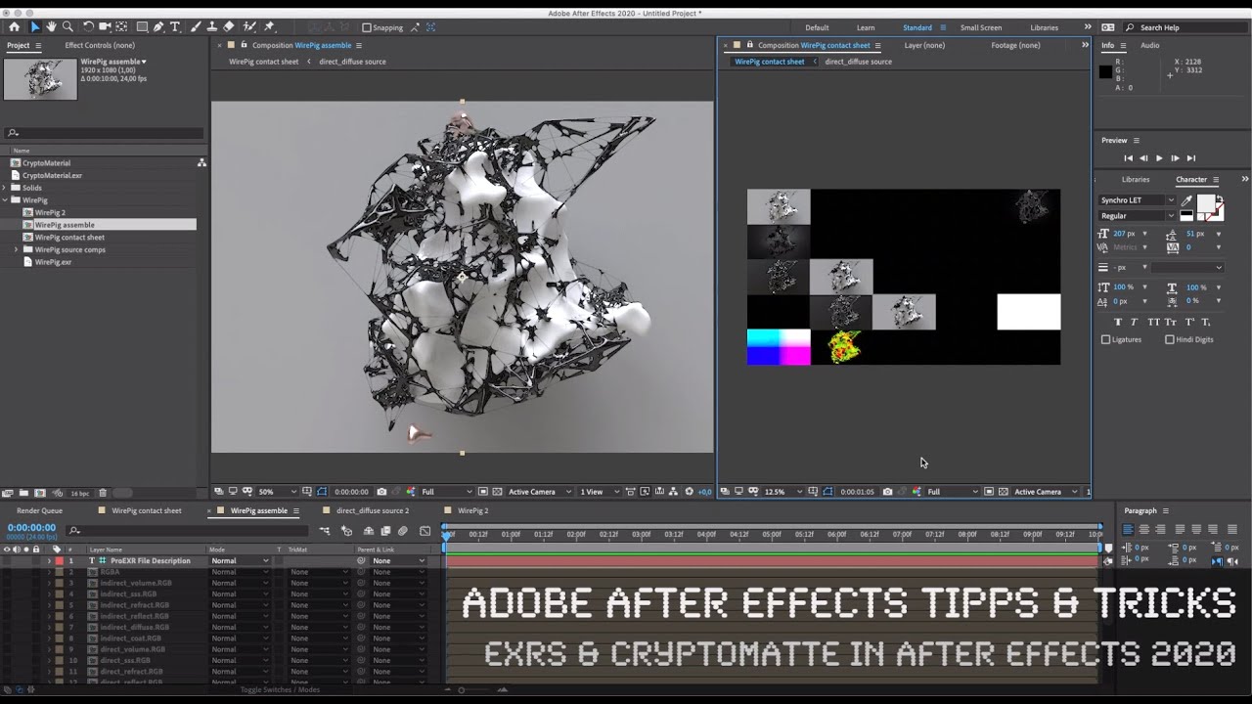Image resolution: width=1252 pixels, height=704 pixels.
Task: Enable All Caps in Character panel
Action: pos(1153,322)
